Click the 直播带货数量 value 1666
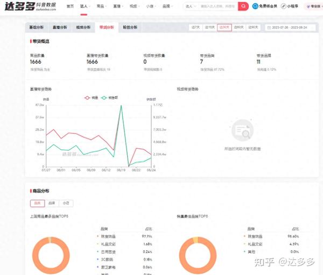The width and height of the screenshot is (323, 275). tap(92, 62)
